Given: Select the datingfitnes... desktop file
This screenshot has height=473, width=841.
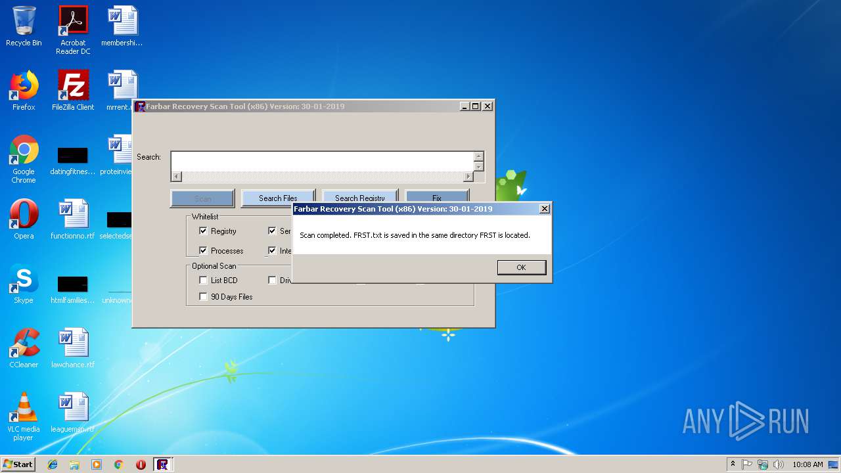Looking at the screenshot, I should point(73,162).
